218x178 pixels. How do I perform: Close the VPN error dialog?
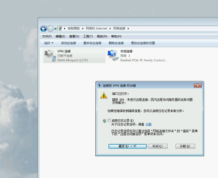[198, 85]
